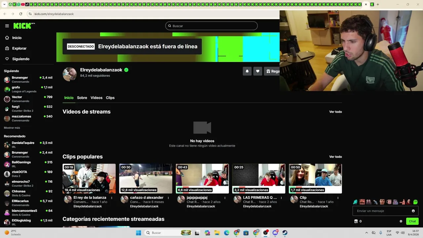Click the Regalar gift button
This screenshot has width=423, height=238.
click(272, 71)
